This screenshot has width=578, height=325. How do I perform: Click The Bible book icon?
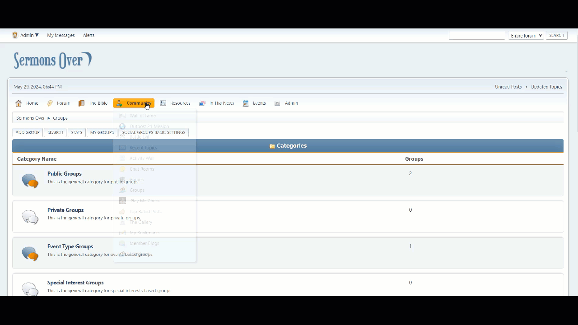(x=81, y=103)
